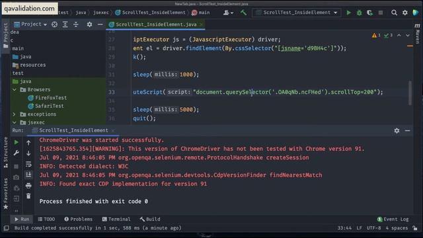This screenshot has width=423, height=238.
Task: Select the green java folder under test
Action: [x=22, y=81]
